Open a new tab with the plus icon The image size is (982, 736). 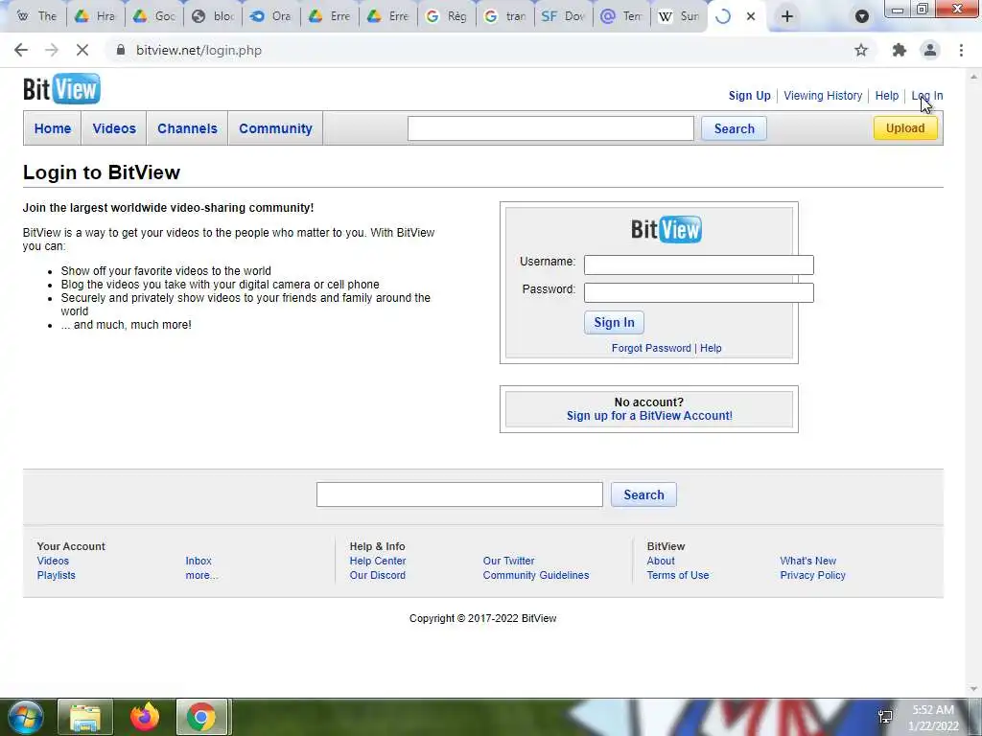[787, 16]
